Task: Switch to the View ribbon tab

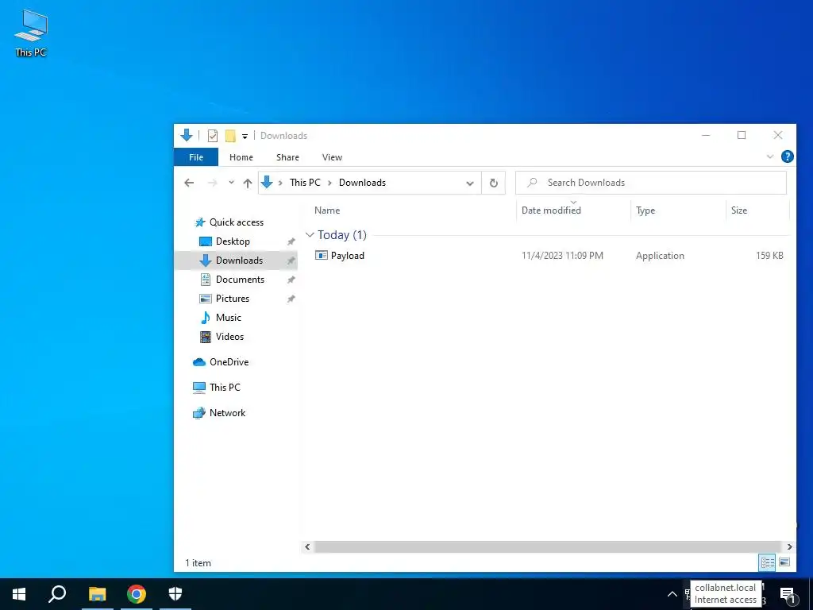Action: [332, 157]
